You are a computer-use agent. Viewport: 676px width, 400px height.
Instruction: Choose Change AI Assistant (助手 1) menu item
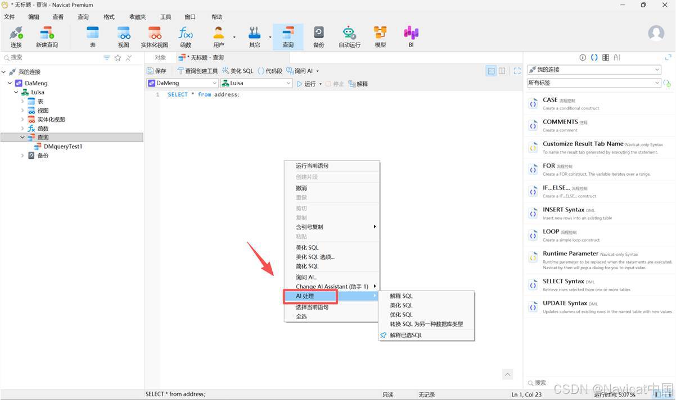pyautogui.click(x=332, y=287)
